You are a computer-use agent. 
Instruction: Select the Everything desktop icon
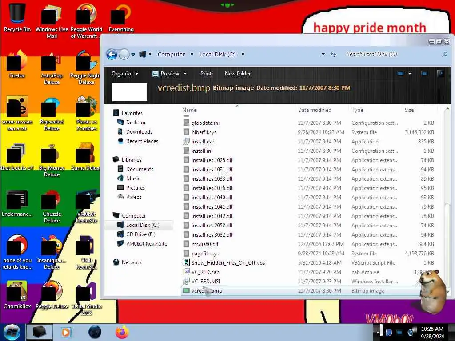121,17
